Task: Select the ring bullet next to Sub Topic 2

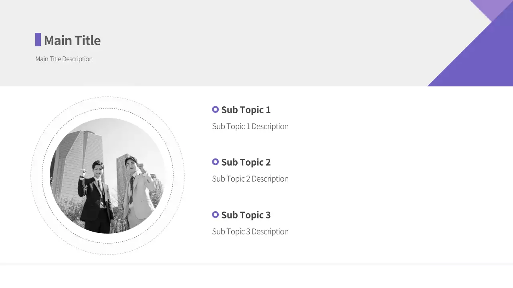Action: pyautogui.click(x=215, y=162)
